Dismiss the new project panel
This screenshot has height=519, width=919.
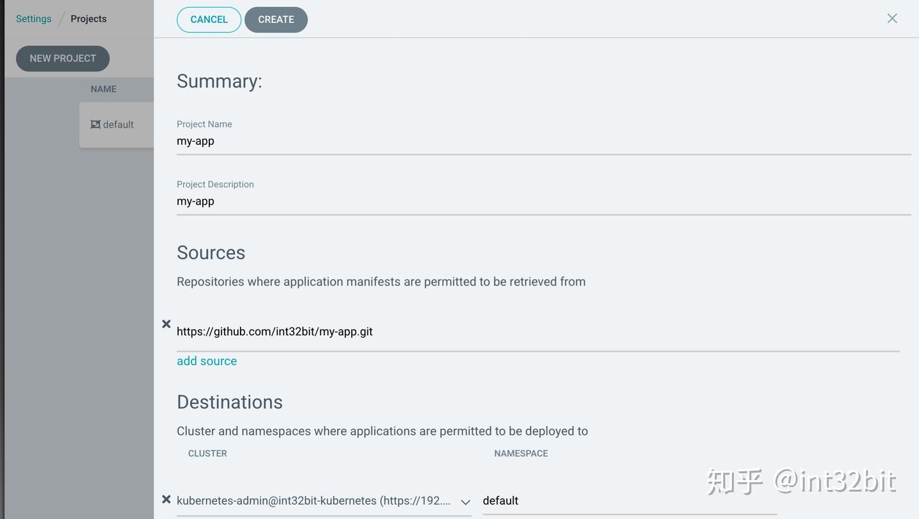point(892,18)
